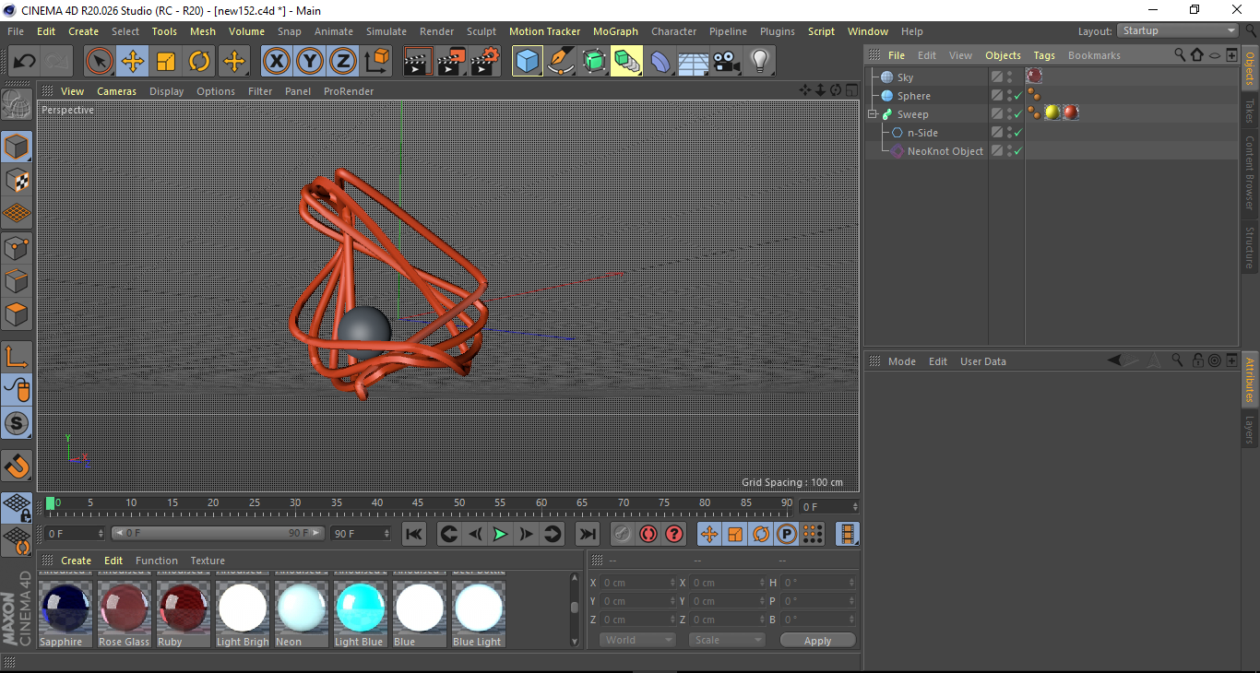The image size is (1260, 673).
Task: Toggle the Sky editor visibility dots
Action: click(x=1009, y=77)
